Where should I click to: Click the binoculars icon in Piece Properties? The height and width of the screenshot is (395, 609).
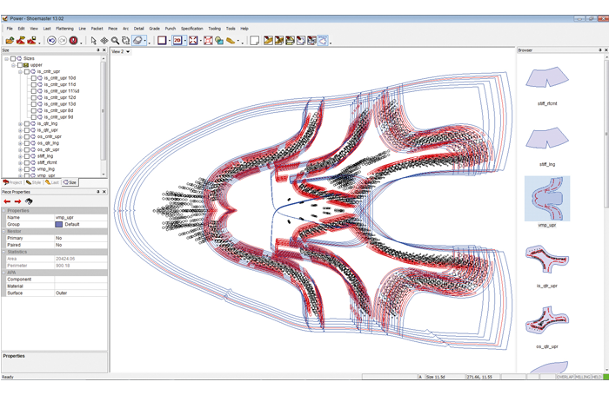[x=29, y=201]
